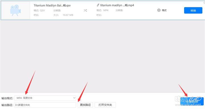Click the 10.67 MB file size text

[x=68, y=15]
